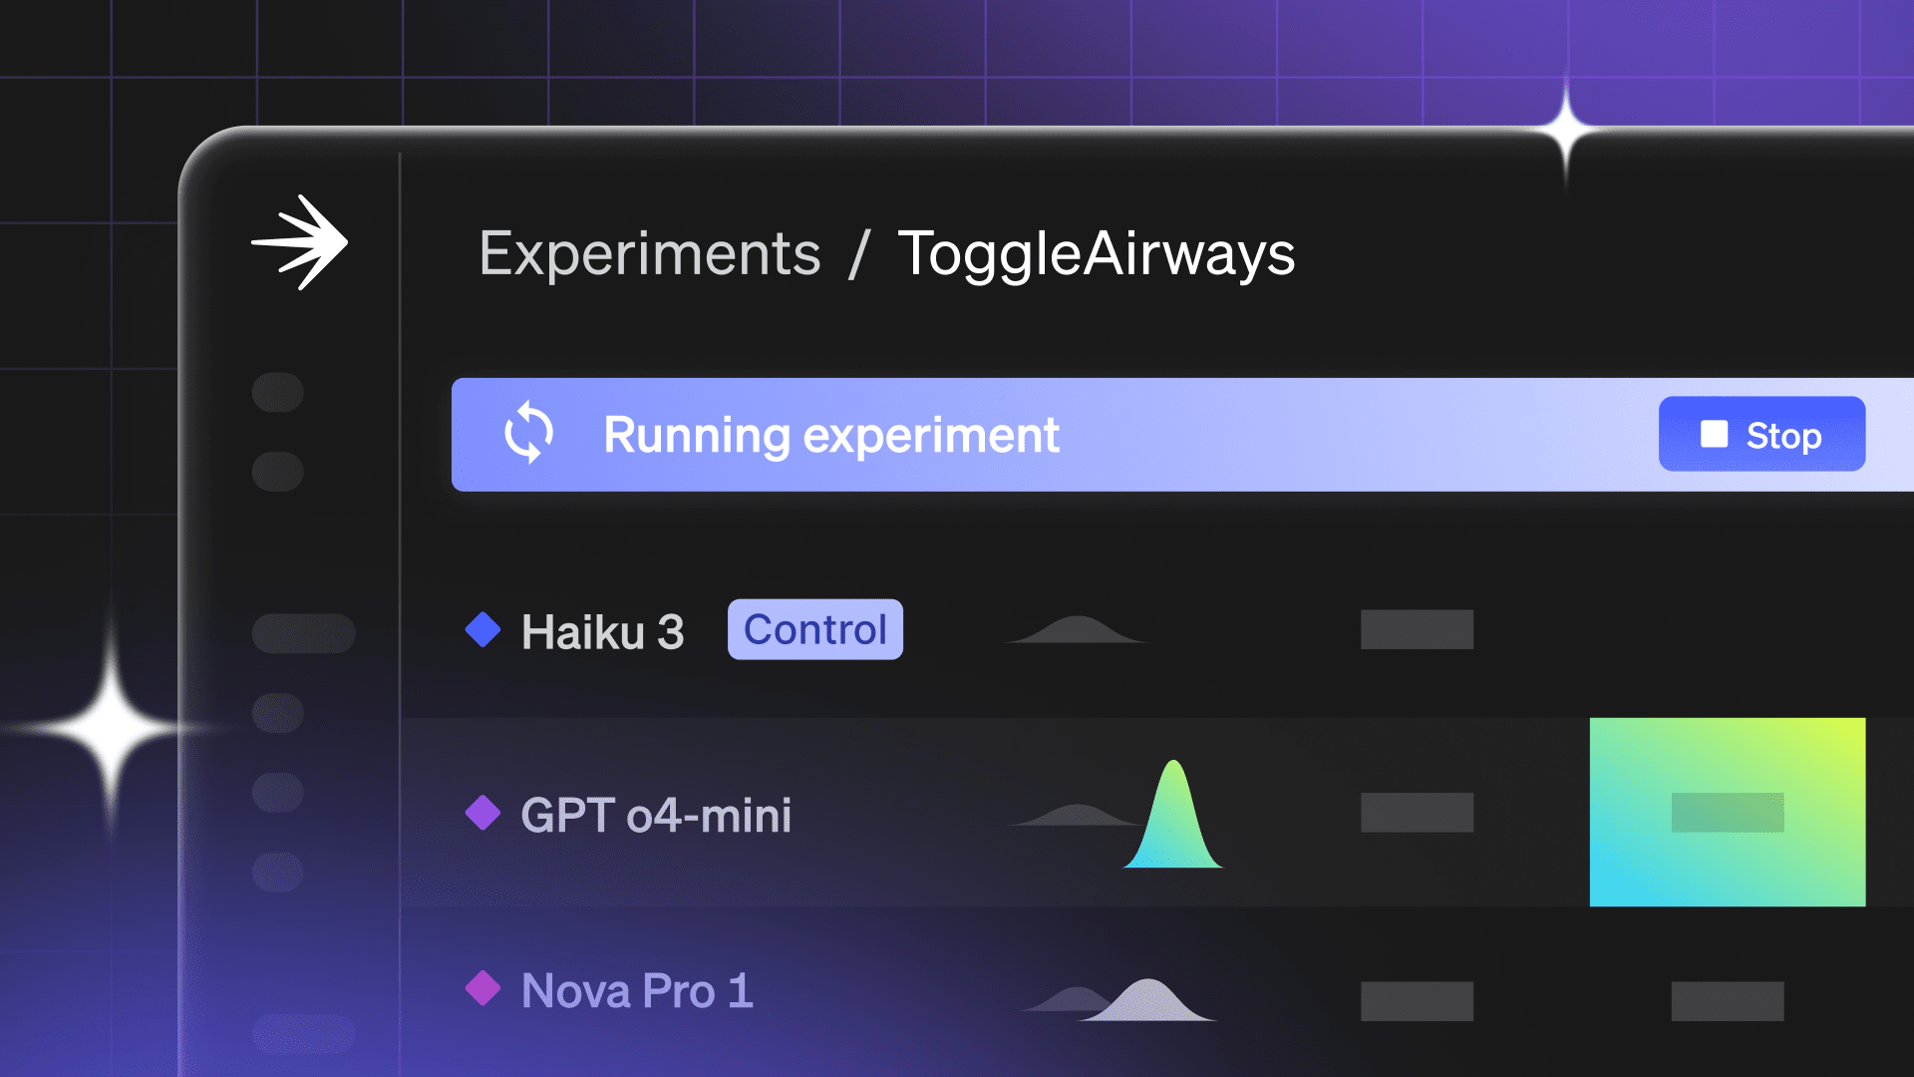Click the ToggleAirways breadcrumb title
Viewport: 1914px width, 1077px height.
pyautogui.click(x=1097, y=253)
